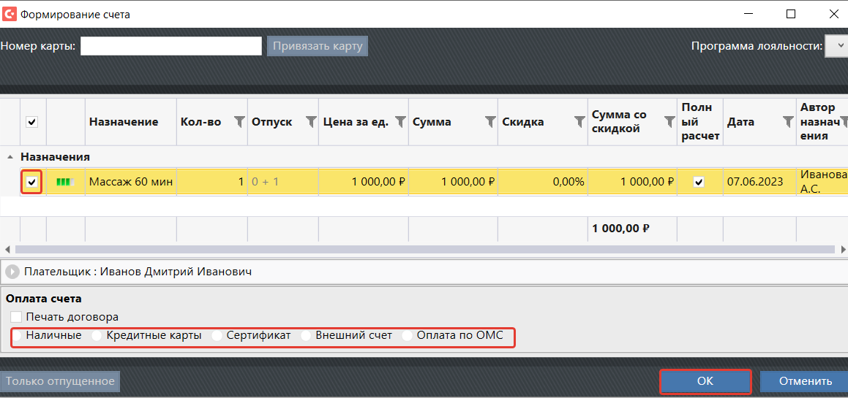848x398 pixels.
Task: Collapse the Назначения group
Action: tap(10, 157)
